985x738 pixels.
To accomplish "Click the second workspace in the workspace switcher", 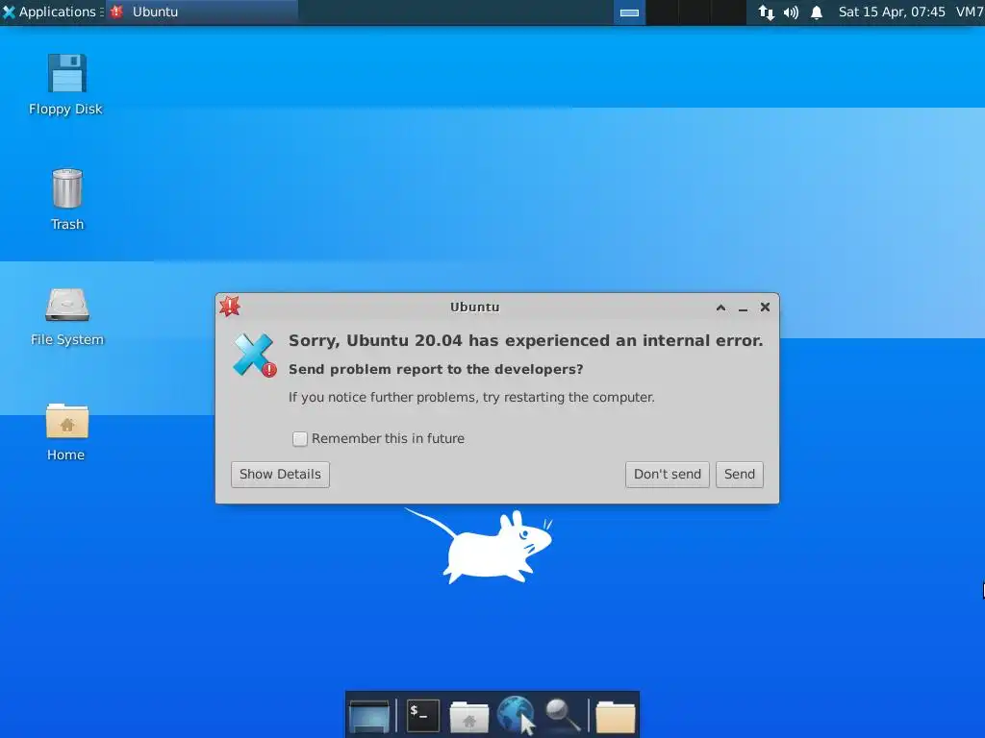I will coord(662,12).
